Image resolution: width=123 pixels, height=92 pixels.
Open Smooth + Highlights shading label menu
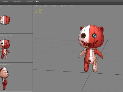coord(53,6)
